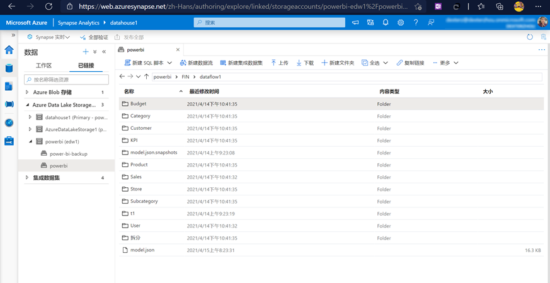
Task: Click 下载 download button
Action: tap(305, 63)
